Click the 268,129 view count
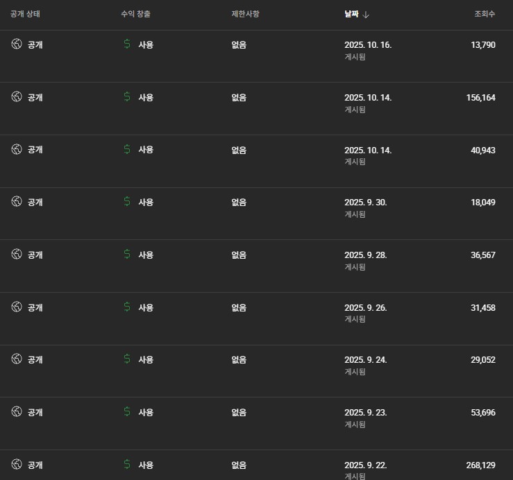The height and width of the screenshot is (480, 513). click(x=480, y=465)
